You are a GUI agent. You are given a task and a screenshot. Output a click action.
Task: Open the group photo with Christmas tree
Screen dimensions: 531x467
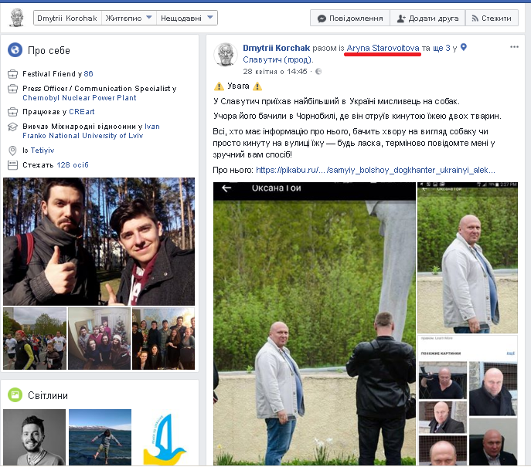pos(99,338)
